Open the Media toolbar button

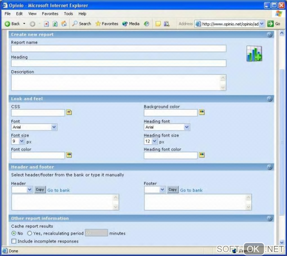coord(131,24)
